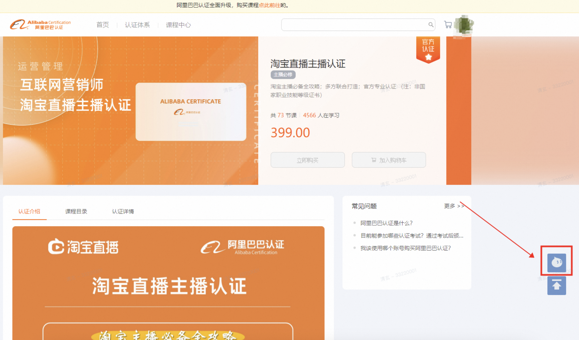Click the 阿里巴巴认证 logo in intro banner
The height and width of the screenshot is (340, 579).
tap(242, 247)
